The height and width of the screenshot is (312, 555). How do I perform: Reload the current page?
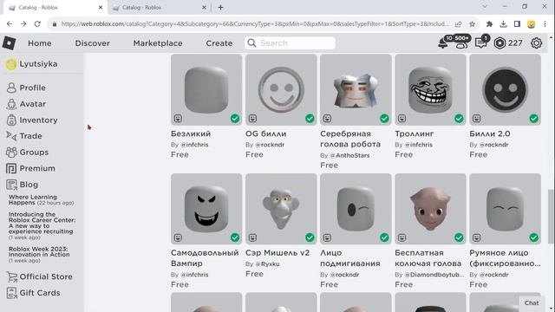(x=37, y=23)
